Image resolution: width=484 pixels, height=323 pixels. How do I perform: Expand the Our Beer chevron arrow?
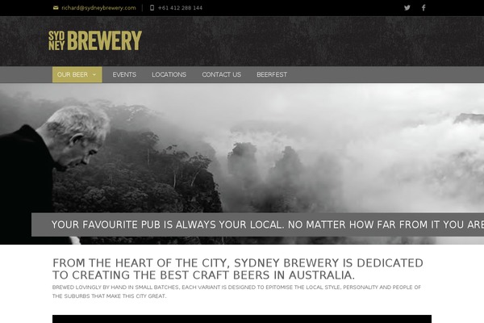(94, 74)
